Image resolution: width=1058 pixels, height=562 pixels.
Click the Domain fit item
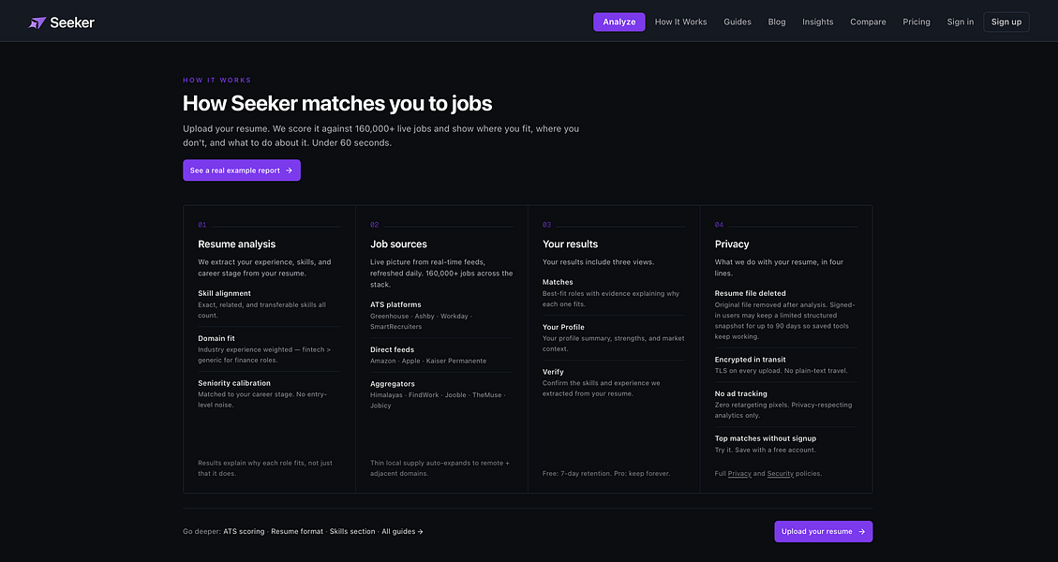[x=216, y=339]
